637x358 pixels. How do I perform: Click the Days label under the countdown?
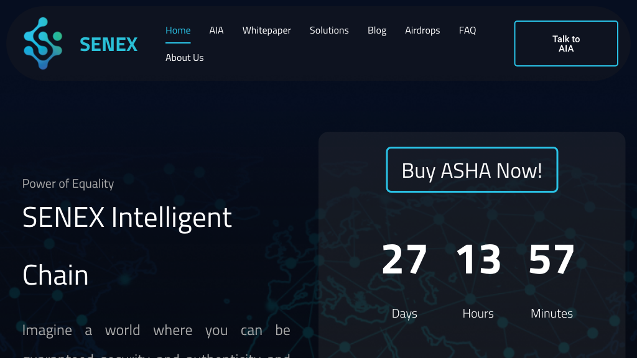[x=404, y=313]
